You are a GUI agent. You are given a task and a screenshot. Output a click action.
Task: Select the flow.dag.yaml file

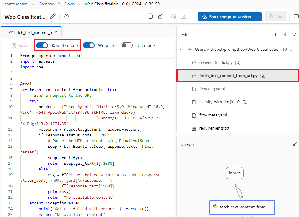coord(212,89)
